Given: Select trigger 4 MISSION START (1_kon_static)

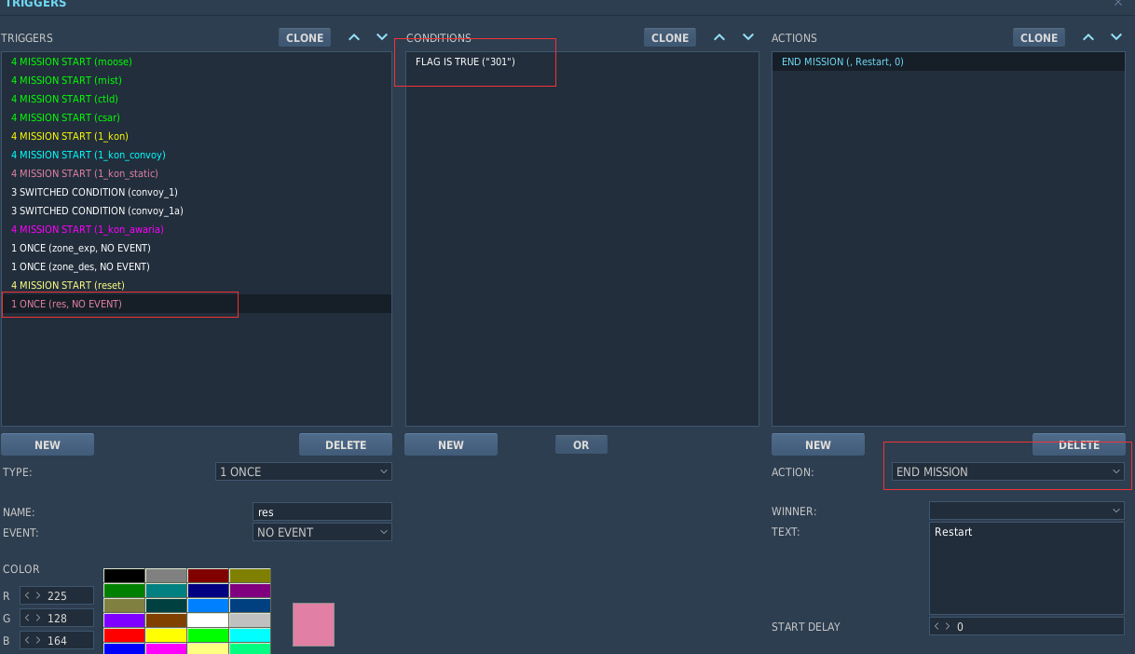Looking at the screenshot, I should [x=197, y=173].
